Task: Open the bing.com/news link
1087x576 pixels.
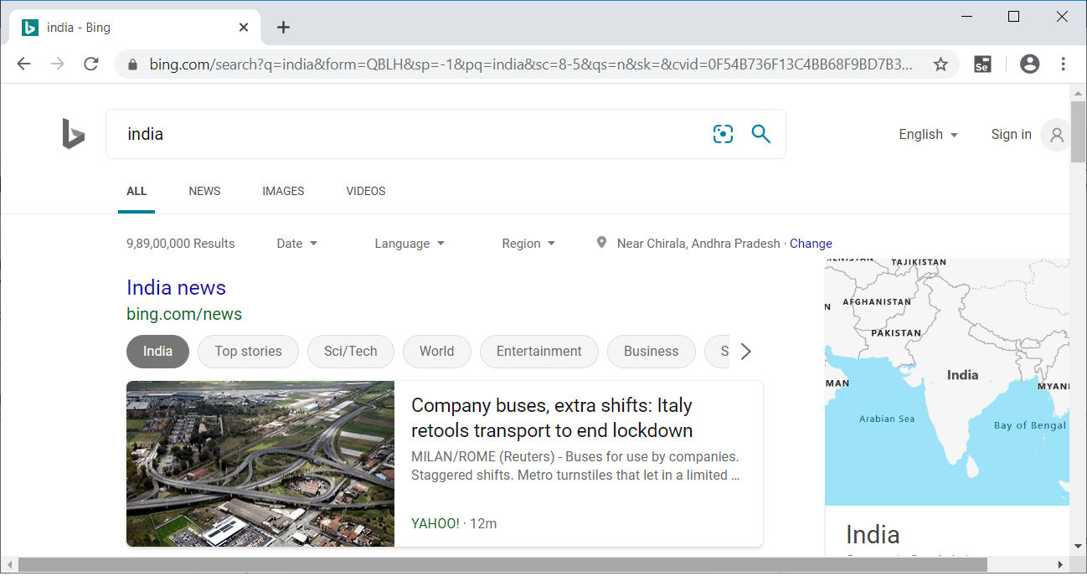Action: [x=184, y=314]
